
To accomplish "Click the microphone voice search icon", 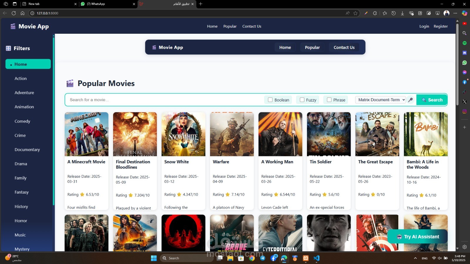I will click(x=411, y=100).
